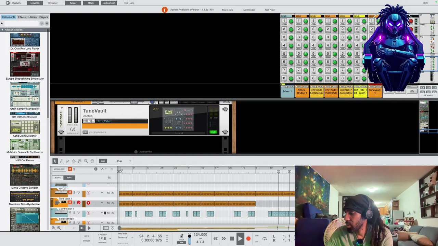Click the TuneVault Pitch wheel

coord(70,115)
